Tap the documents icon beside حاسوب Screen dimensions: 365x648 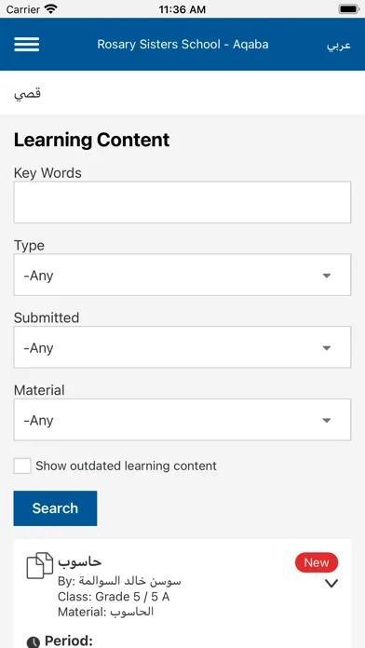pos(40,565)
